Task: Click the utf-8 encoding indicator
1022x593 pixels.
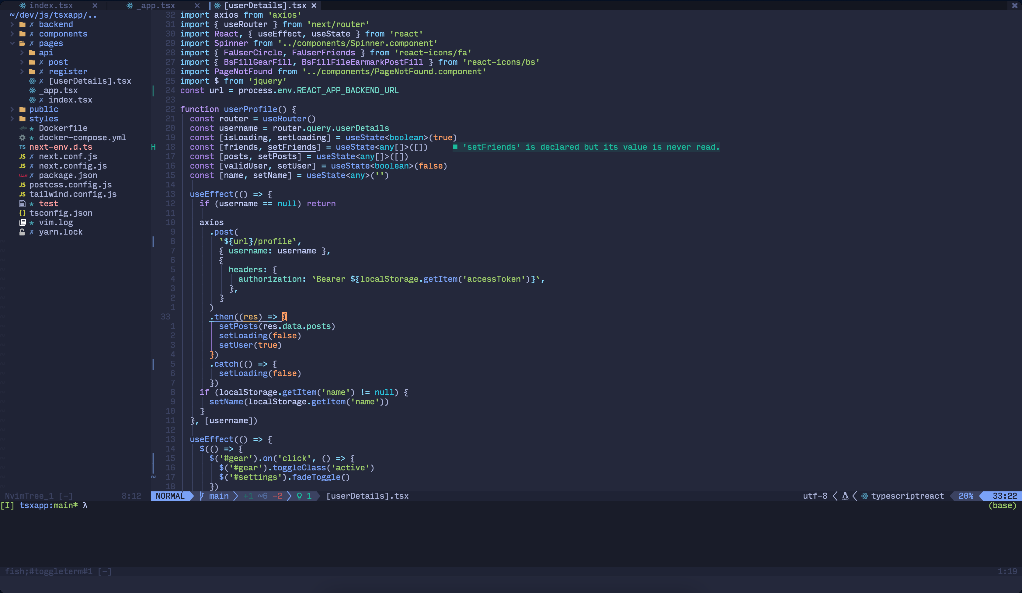Action: (x=815, y=496)
